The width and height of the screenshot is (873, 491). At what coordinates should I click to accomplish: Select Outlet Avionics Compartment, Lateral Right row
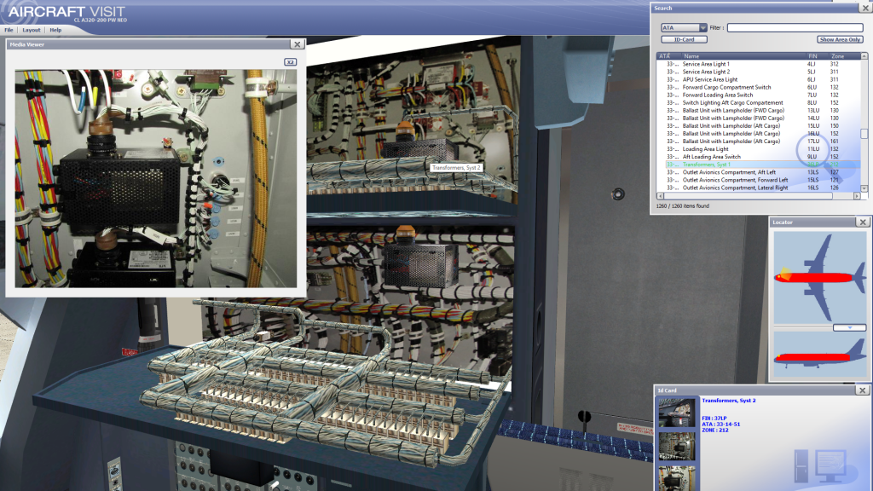pos(758,188)
